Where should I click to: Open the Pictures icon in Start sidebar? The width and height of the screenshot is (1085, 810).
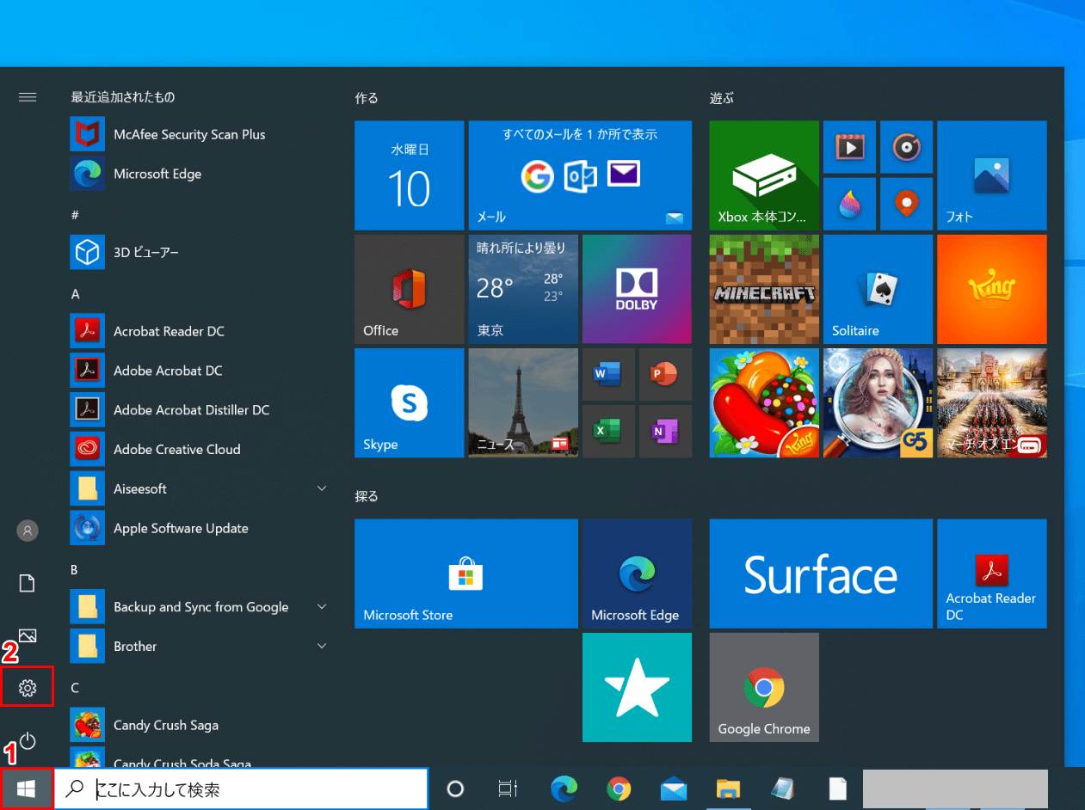pyautogui.click(x=28, y=635)
